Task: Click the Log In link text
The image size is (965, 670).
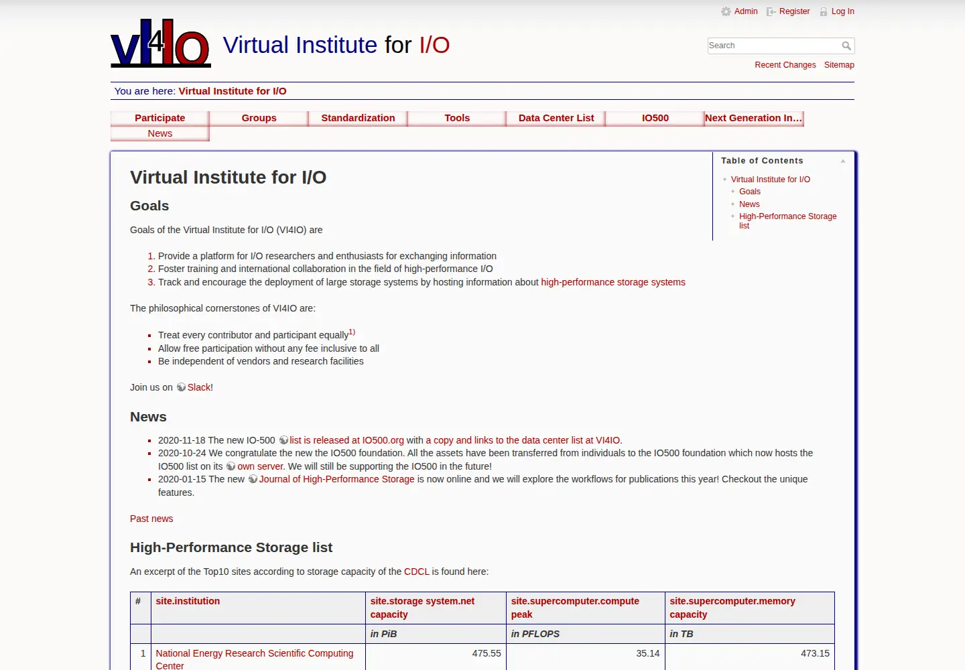Action: (x=843, y=11)
